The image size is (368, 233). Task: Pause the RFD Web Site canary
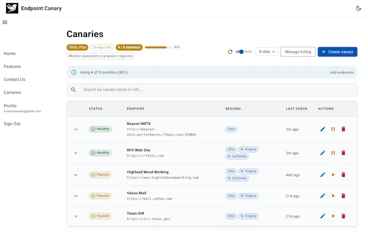[333, 153]
